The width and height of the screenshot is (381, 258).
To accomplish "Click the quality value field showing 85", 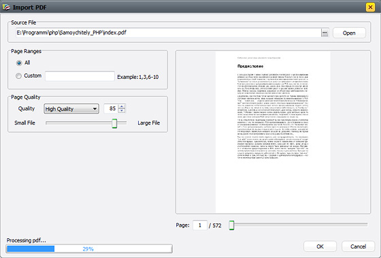I will [111, 108].
